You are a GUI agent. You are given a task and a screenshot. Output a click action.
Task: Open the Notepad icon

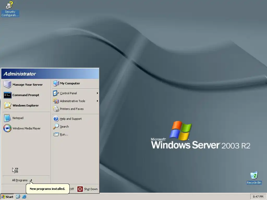7,118
